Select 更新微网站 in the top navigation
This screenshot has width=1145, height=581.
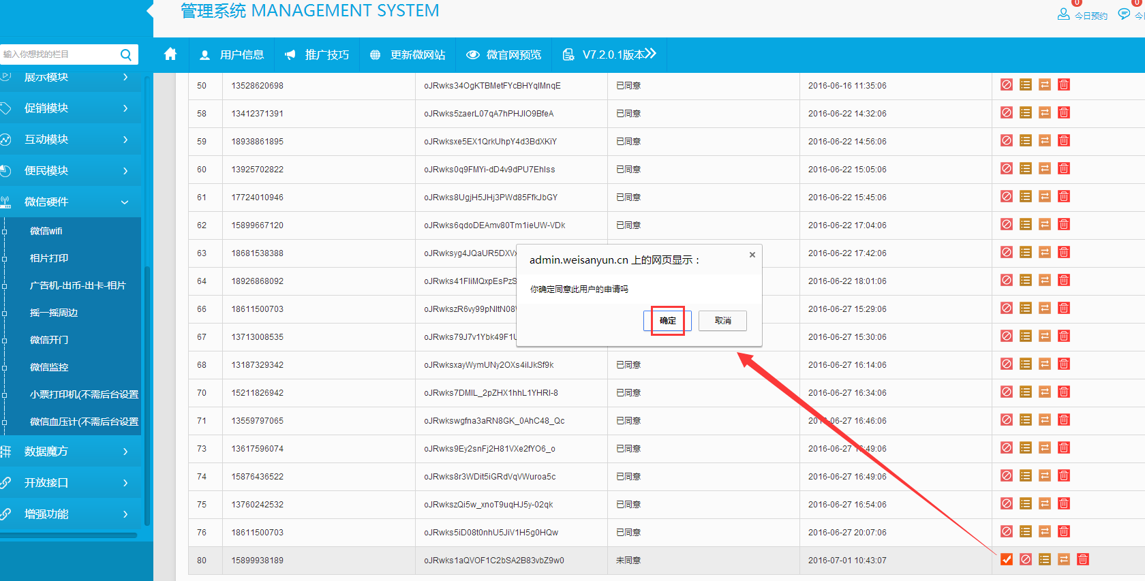(408, 54)
